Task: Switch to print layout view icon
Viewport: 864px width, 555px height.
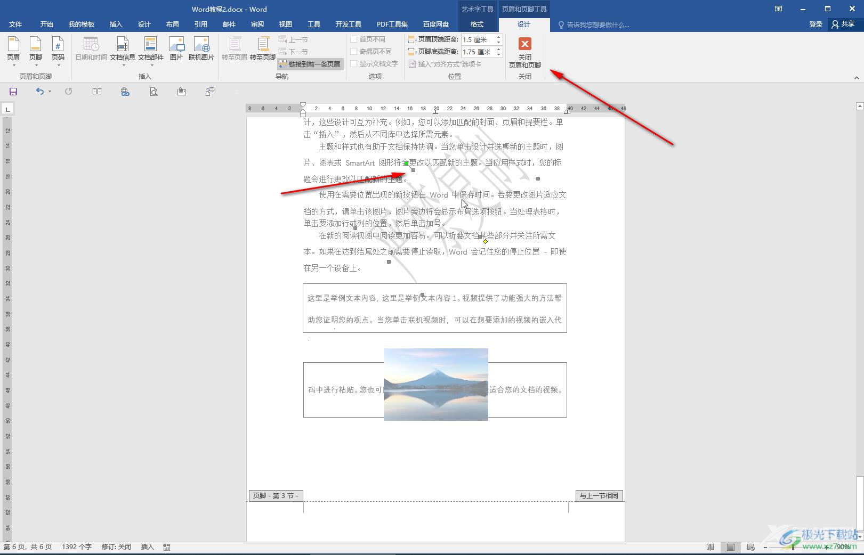Action: [x=731, y=547]
